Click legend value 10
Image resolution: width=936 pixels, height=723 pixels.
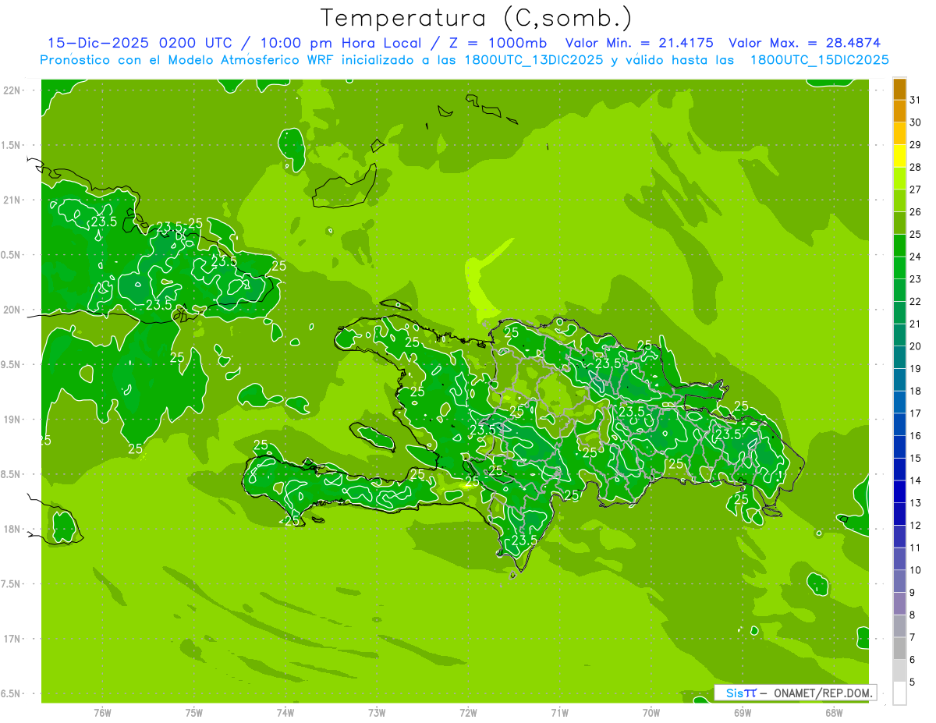(x=916, y=570)
